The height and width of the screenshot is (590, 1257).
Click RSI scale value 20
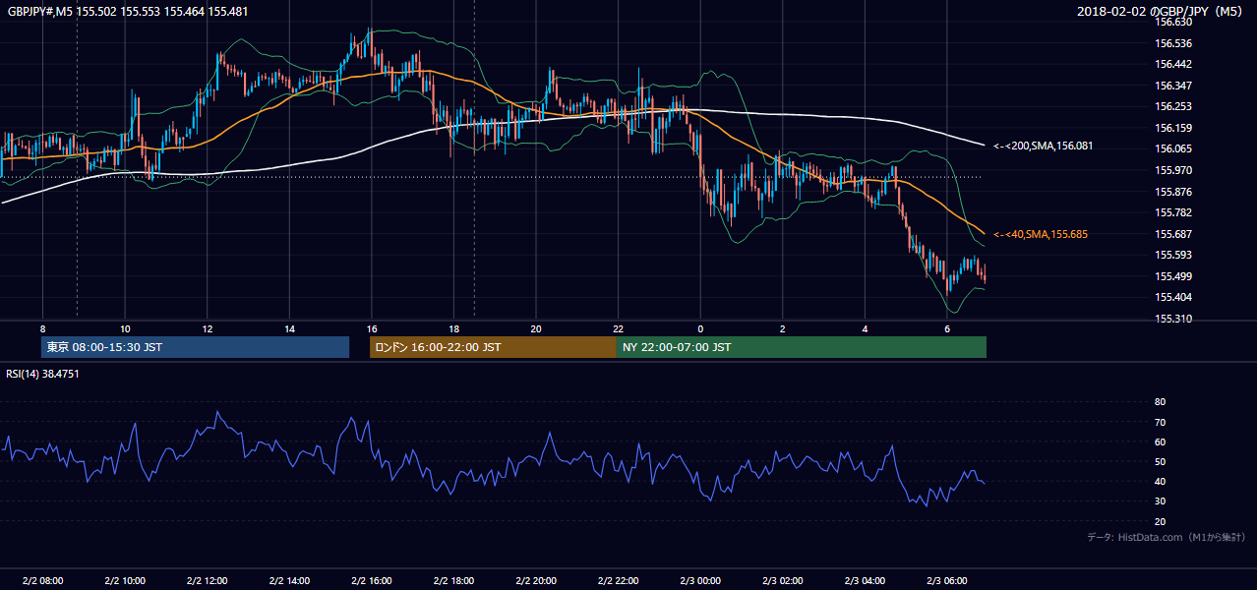coord(1160,522)
